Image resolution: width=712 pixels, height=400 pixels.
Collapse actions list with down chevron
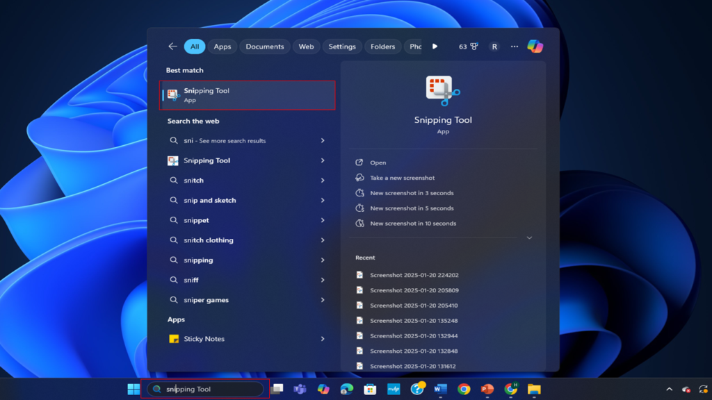pyautogui.click(x=529, y=237)
